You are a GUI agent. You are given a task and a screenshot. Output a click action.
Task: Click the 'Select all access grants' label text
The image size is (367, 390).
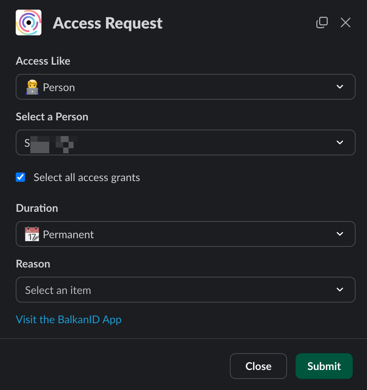point(87,177)
